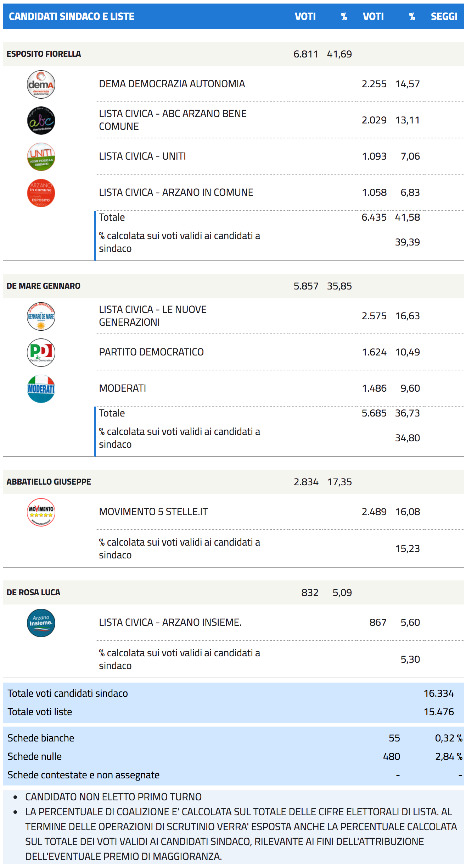Click the LISTA CIVICA - ARZANO INSIEME name
Viewport: 466px width, 866px height.
tap(170, 623)
